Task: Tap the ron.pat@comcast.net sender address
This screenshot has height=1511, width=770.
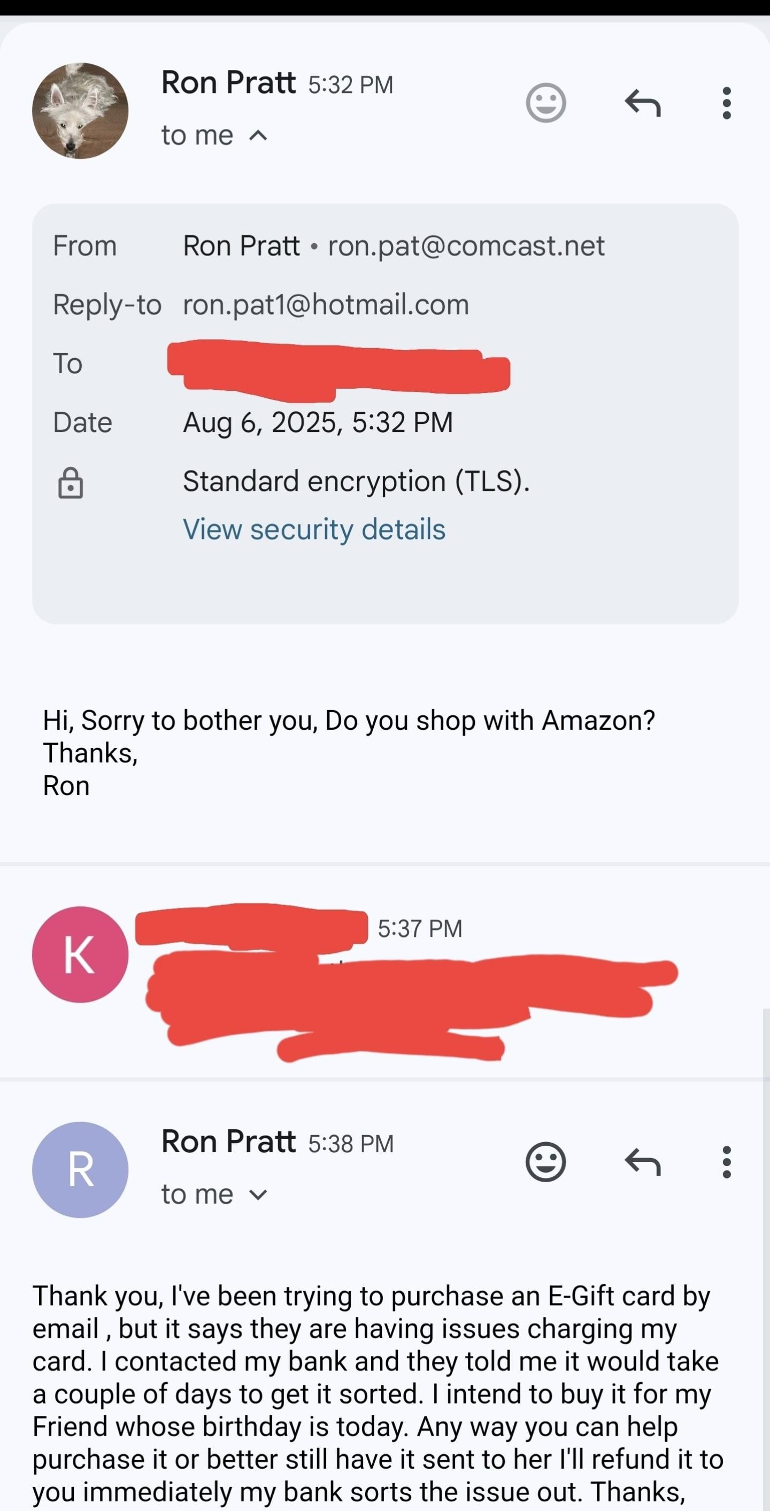Action: 466,246
